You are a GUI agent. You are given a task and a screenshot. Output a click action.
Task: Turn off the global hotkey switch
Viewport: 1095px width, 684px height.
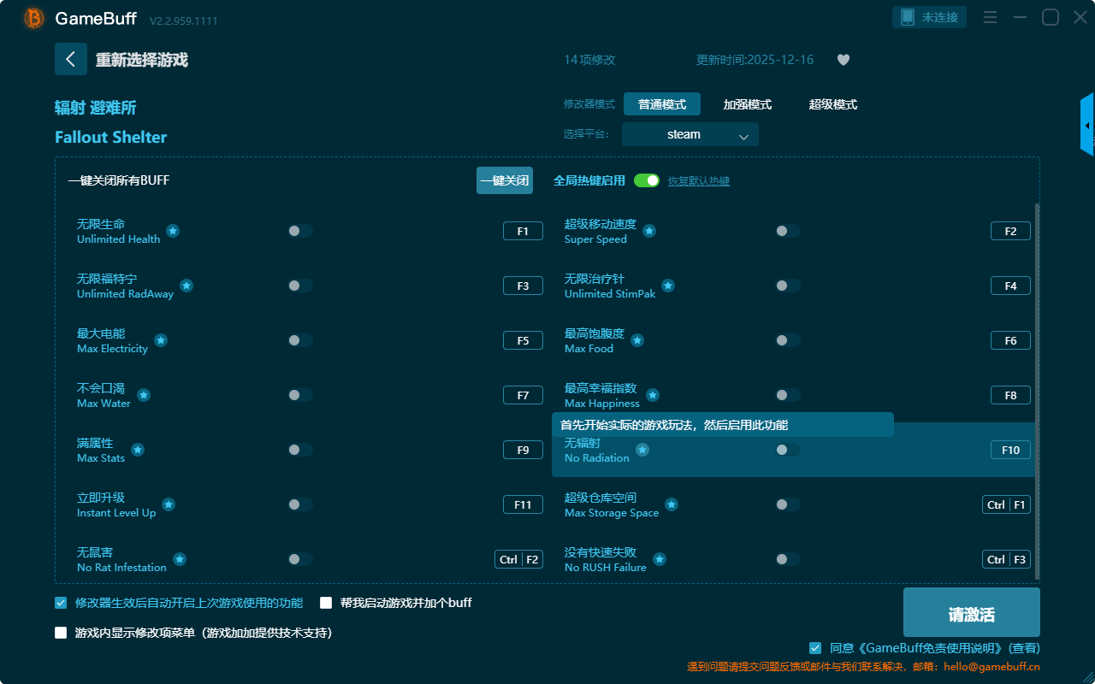(x=647, y=180)
